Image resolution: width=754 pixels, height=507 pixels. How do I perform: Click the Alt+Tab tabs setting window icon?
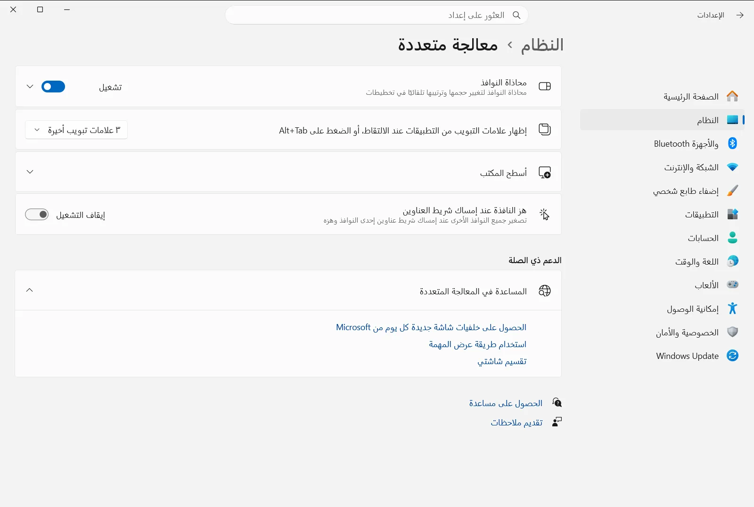pos(545,129)
